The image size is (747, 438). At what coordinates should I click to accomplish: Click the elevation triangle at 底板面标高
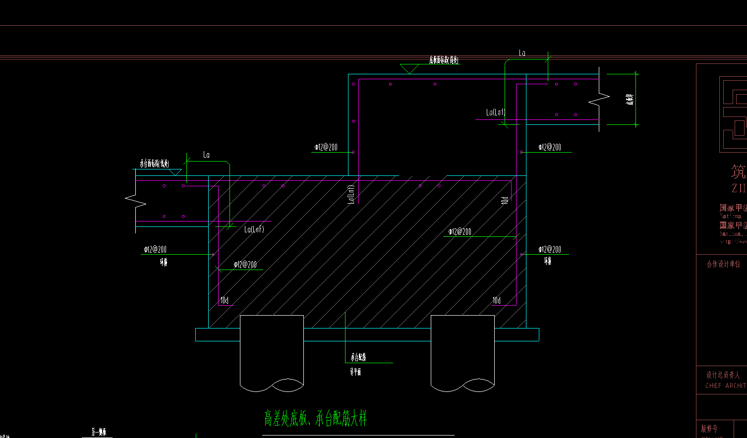[x=409, y=69]
